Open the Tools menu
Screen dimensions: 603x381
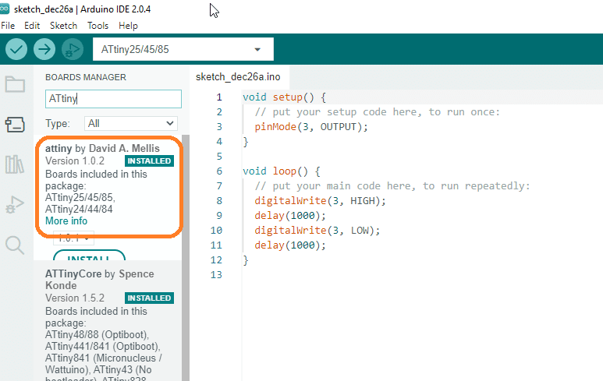point(98,26)
